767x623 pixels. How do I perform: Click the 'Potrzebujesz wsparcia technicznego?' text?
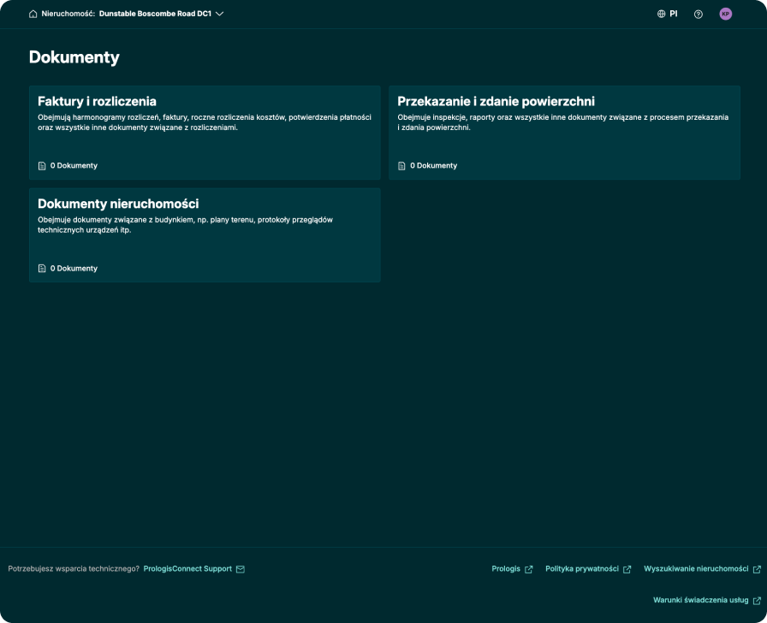pyautogui.click(x=74, y=569)
